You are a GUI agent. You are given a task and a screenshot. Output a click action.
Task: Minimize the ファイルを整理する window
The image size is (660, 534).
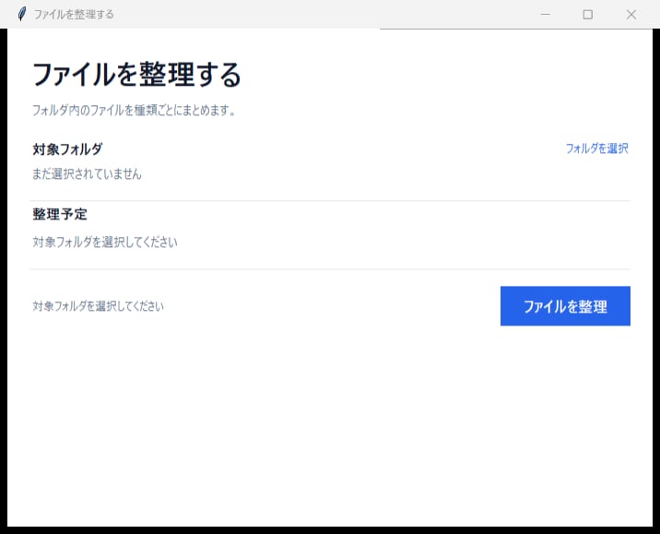[x=545, y=15]
